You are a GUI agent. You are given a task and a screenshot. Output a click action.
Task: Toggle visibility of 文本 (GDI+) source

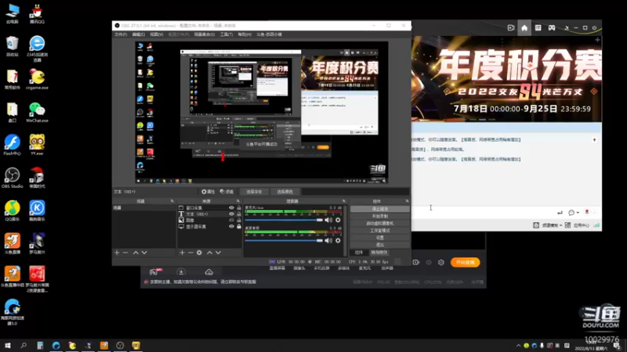coord(231,214)
